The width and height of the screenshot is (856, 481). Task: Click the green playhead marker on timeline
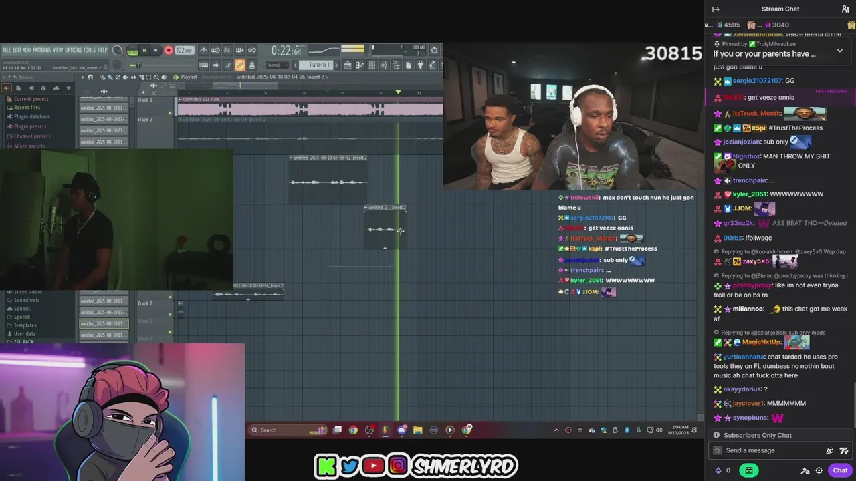coord(398,92)
